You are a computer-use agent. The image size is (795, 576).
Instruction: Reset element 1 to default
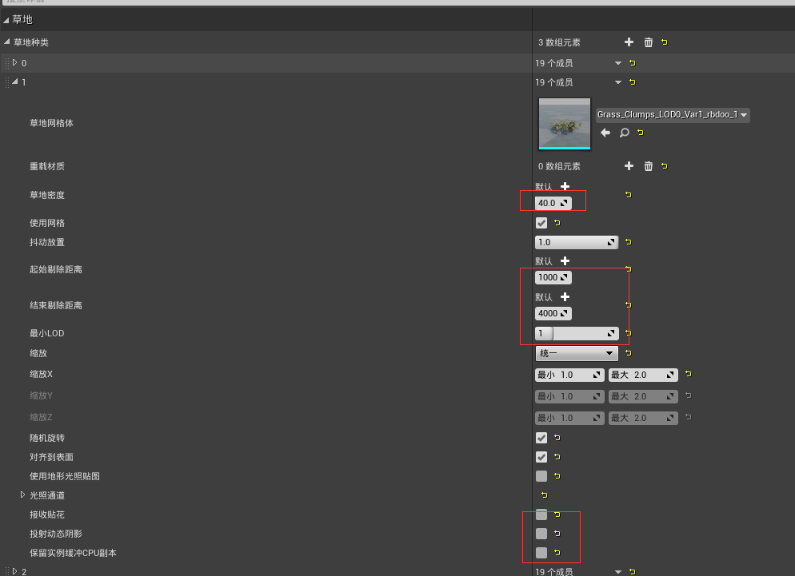pyautogui.click(x=633, y=82)
